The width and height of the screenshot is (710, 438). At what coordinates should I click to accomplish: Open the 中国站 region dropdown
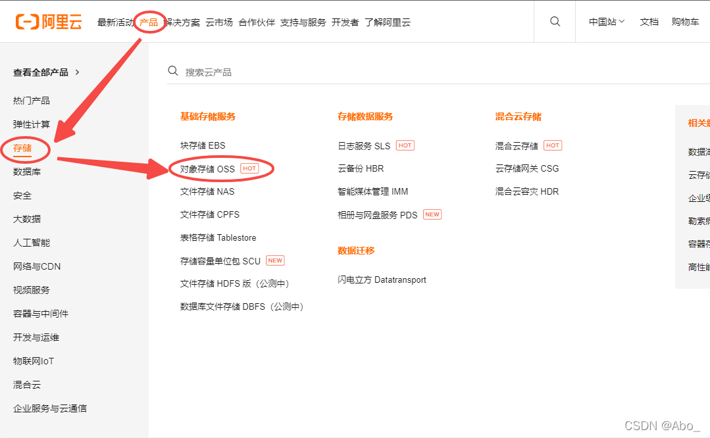pos(605,21)
